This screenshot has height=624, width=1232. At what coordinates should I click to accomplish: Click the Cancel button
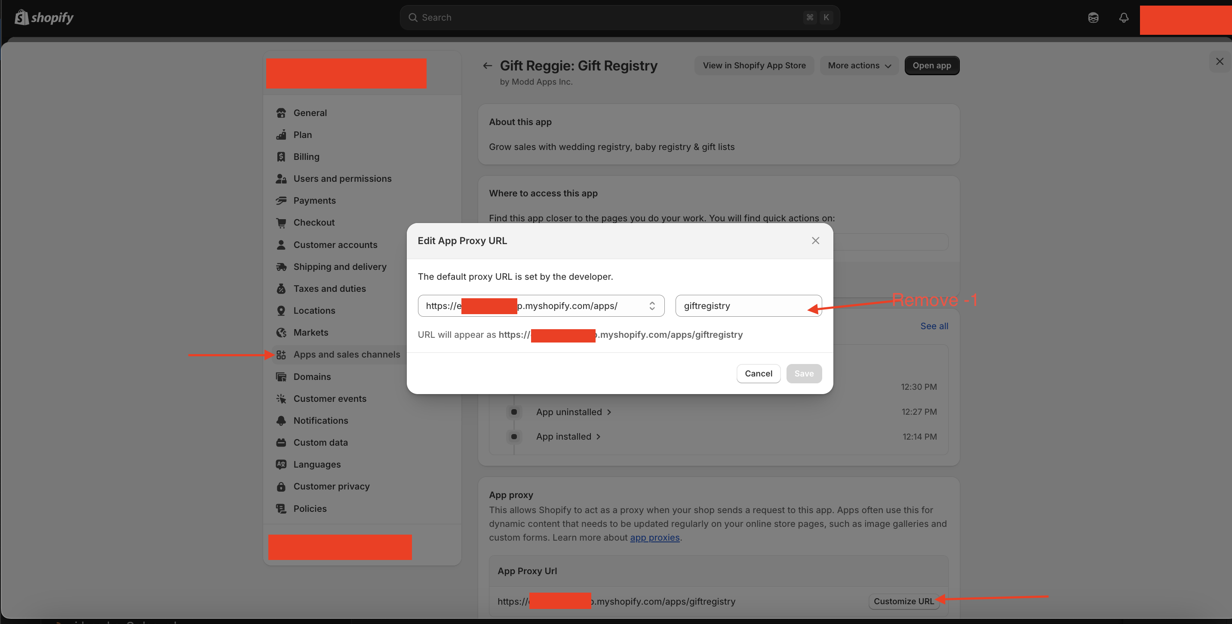click(x=758, y=373)
